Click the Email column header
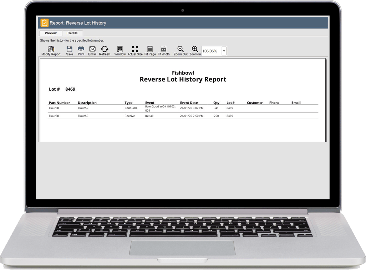 (296, 103)
